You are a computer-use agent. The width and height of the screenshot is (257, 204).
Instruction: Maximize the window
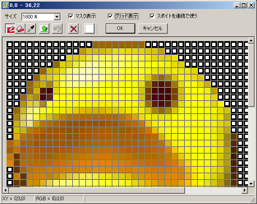[x=244, y=5]
